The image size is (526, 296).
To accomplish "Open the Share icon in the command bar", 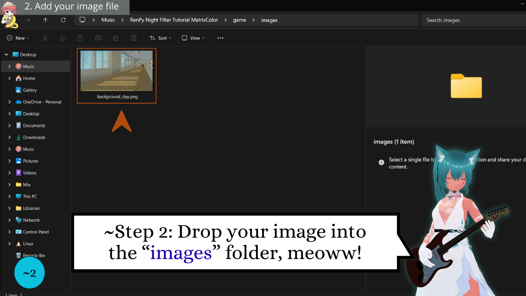I will tap(116, 38).
